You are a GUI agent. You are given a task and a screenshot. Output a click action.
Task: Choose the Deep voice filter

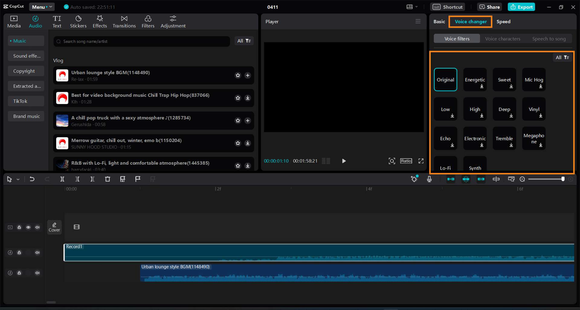pos(504,109)
